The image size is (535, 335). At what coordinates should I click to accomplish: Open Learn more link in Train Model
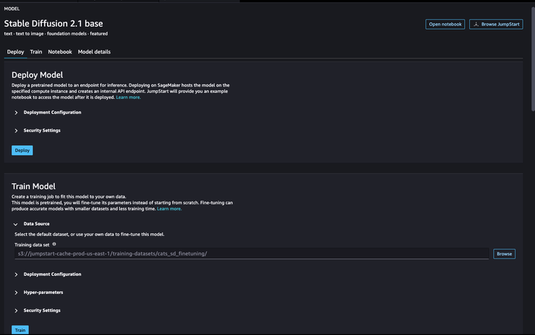click(x=169, y=209)
